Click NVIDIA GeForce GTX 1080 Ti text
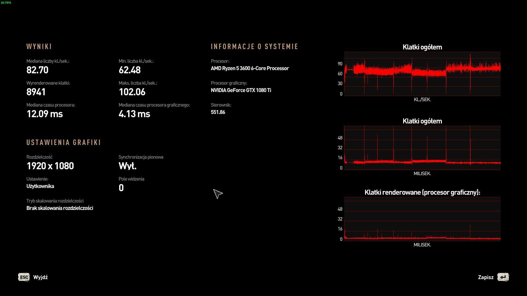Viewport: 527px width, 296px height. [241, 90]
